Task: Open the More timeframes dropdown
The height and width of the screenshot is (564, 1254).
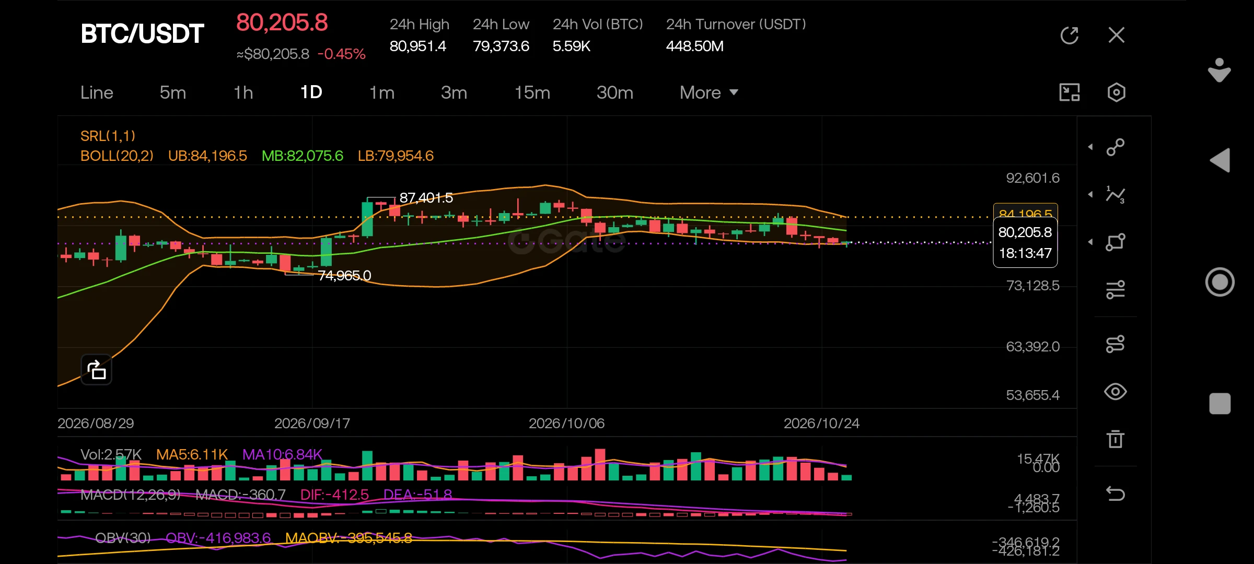Action: click(709, 92)
